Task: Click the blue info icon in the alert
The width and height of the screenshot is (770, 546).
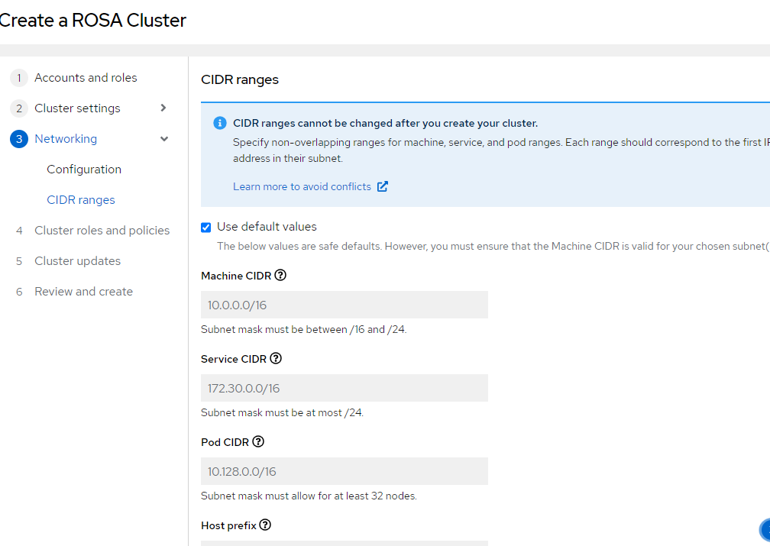Action: tap(219, 123)
